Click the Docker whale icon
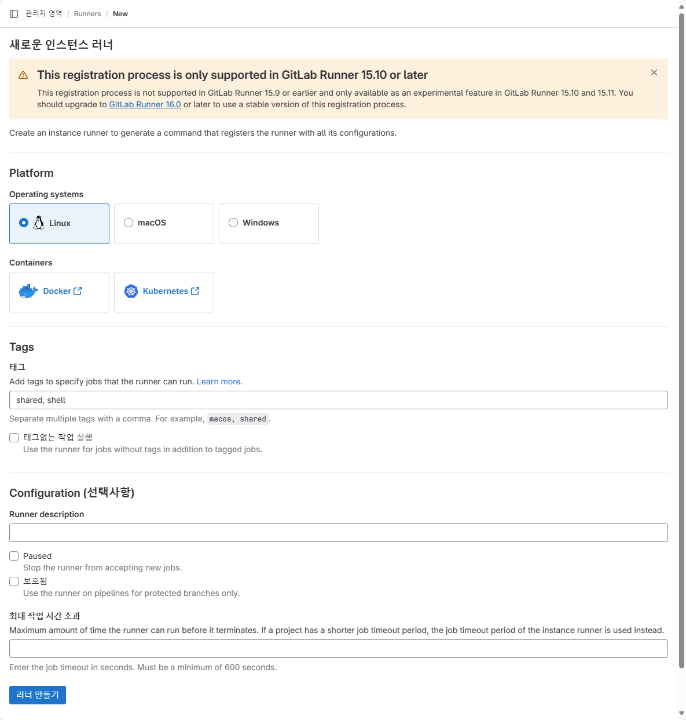686x720 pixels. 28,291
